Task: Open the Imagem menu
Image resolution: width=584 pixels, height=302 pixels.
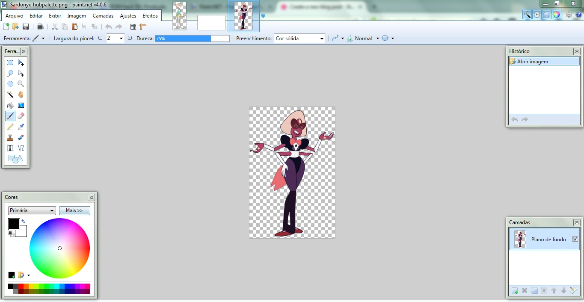Action: pyautogui.click(x=77, y=16)
